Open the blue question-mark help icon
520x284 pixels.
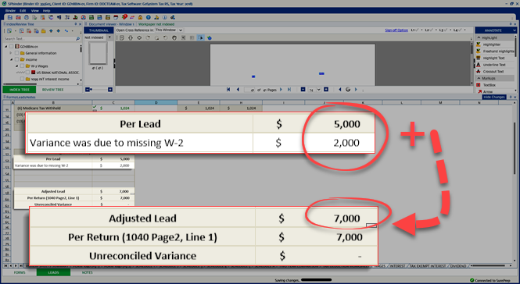[149, 17]
